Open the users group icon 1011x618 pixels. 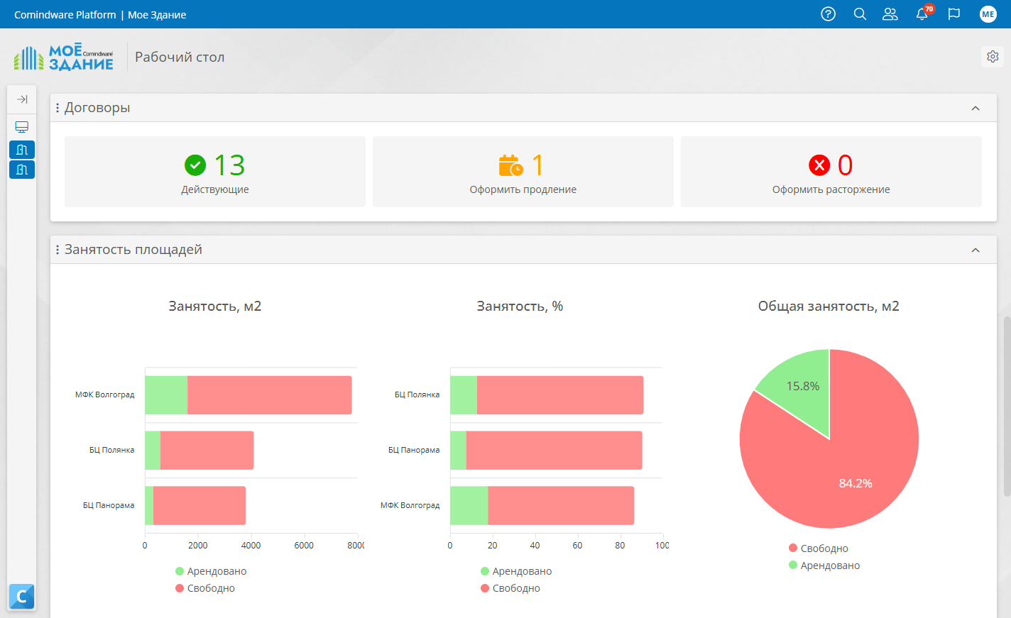(x=890, y=14)
